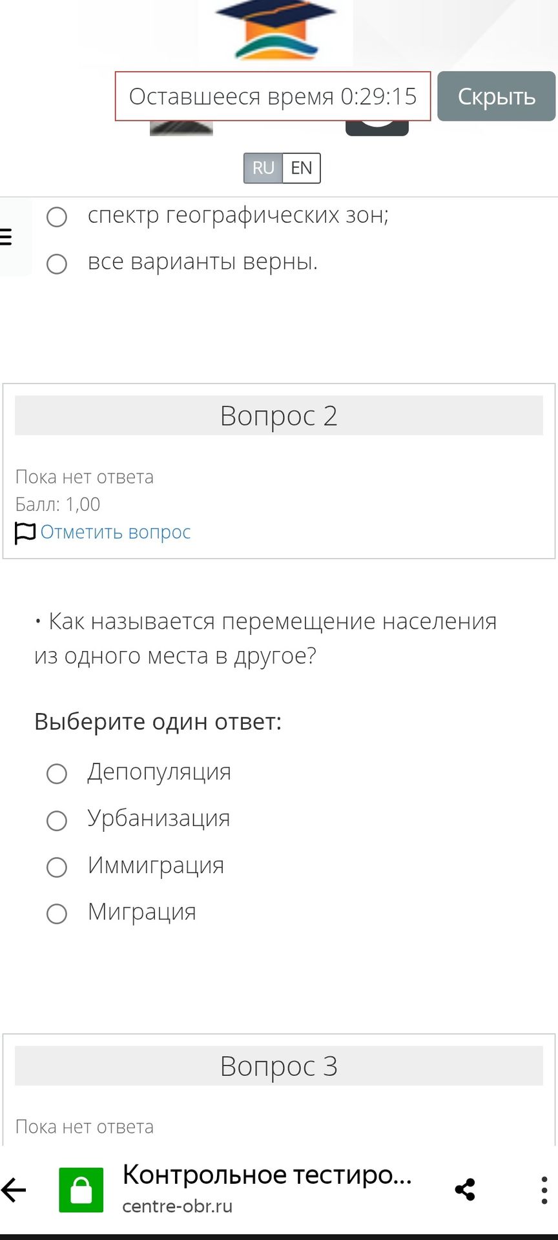
Task: Hide the timer with Скрыть button
Action: [x=497, y=96]
